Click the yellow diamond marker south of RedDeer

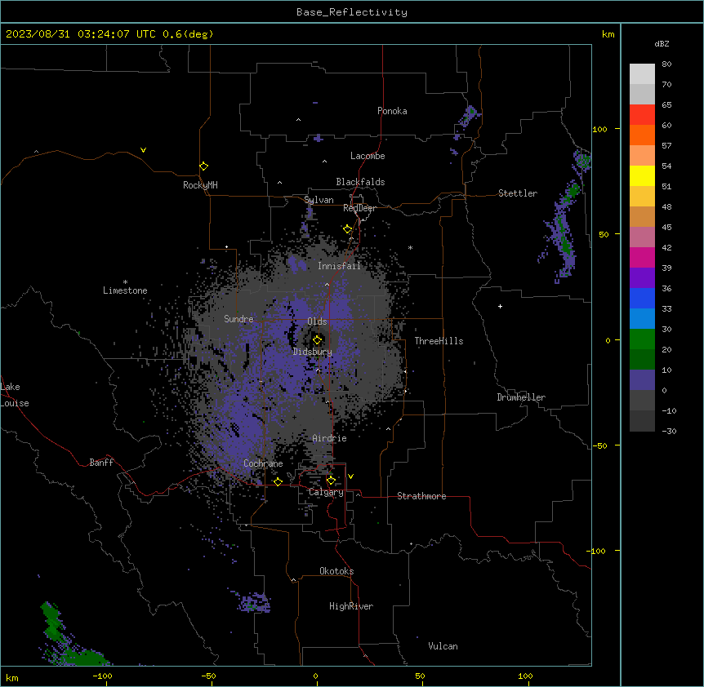pyautogui.click(x=347, y=229)
